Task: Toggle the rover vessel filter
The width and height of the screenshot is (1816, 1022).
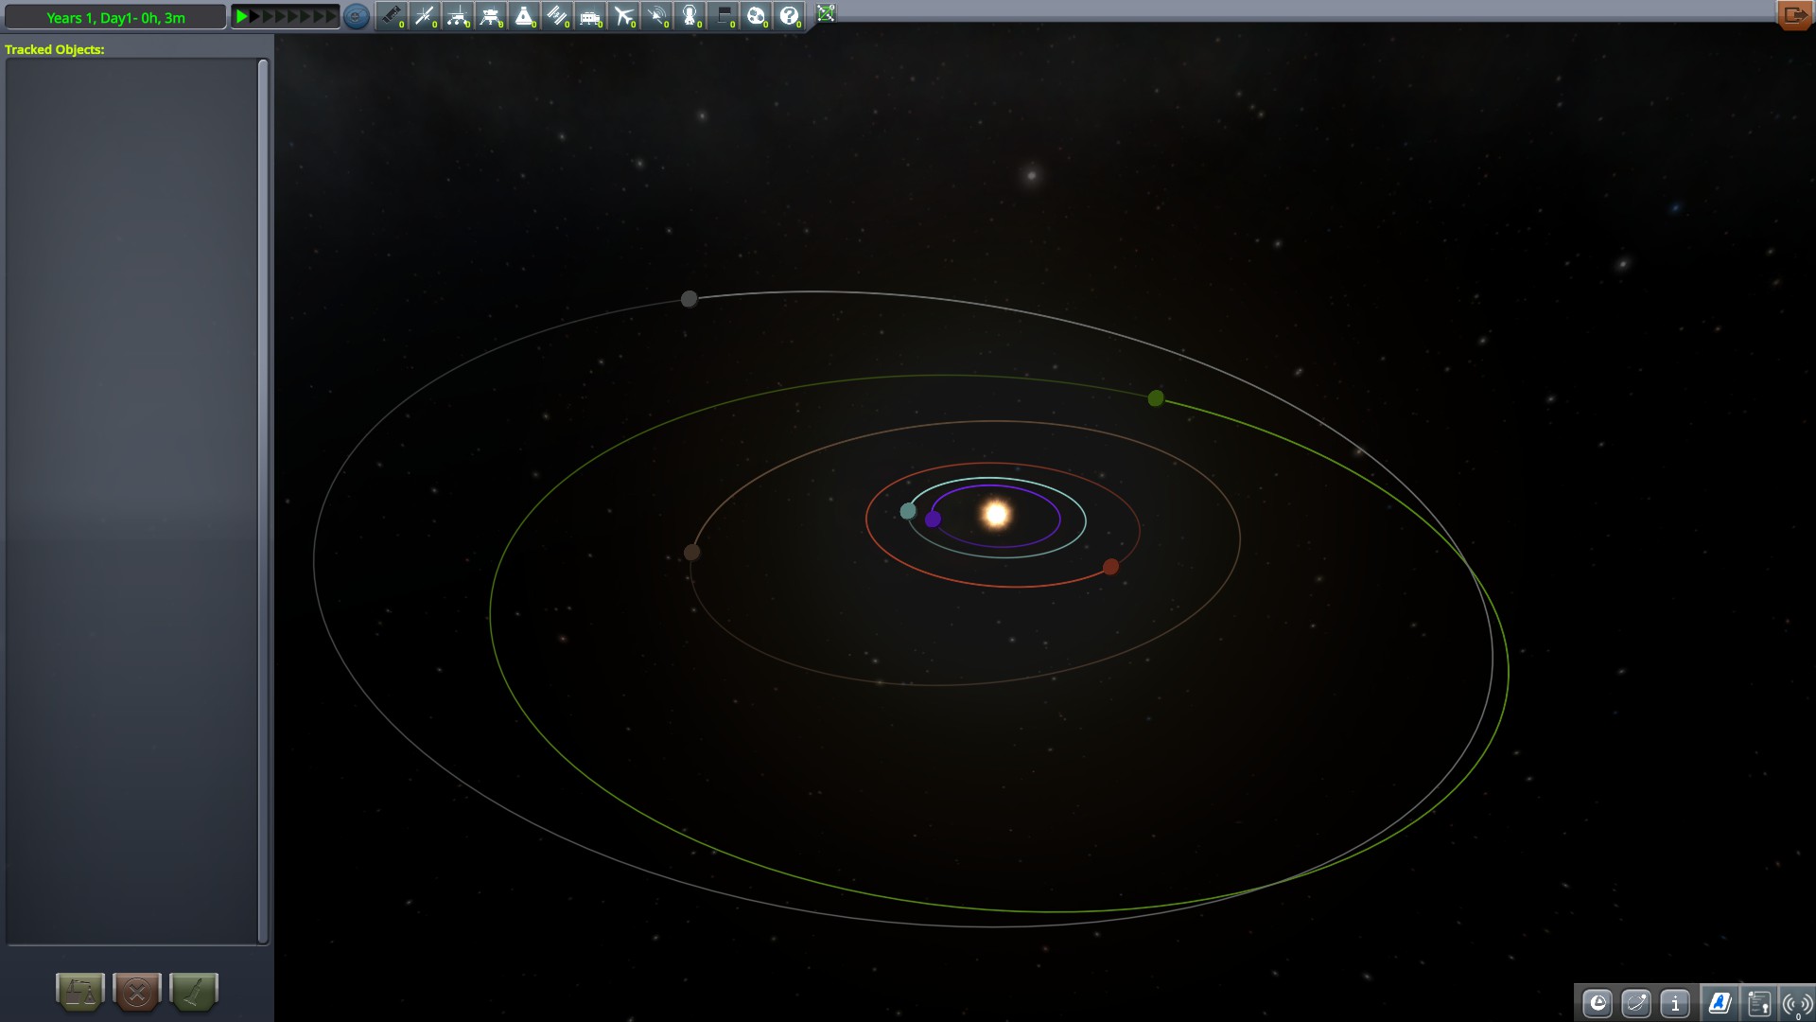Action: [x=458, y=16]
